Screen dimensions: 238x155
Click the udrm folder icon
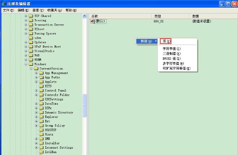tap(31, 38)
